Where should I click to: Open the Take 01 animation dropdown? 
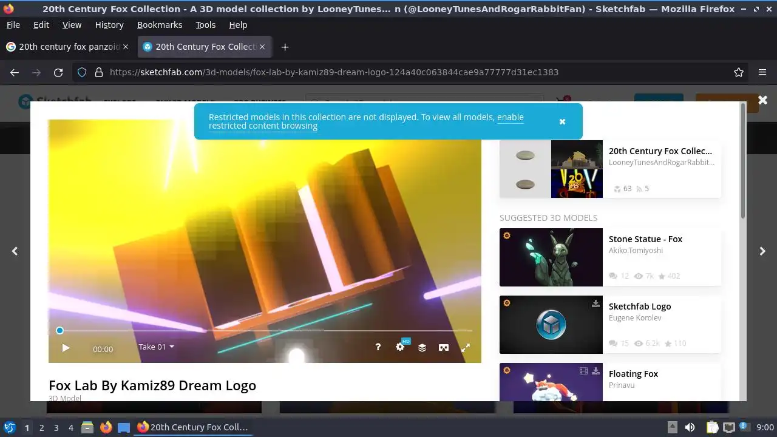tap(157, 347)
